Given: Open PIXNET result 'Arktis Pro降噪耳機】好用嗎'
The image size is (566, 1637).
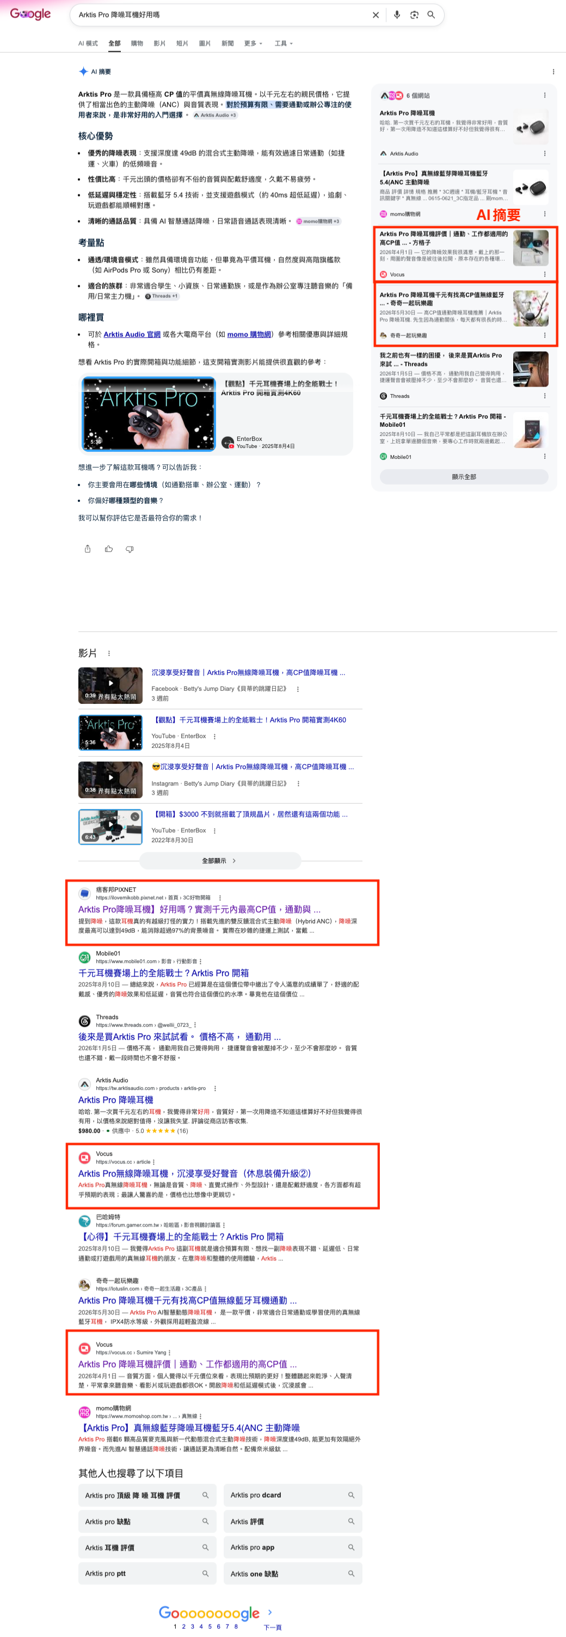Looking at the screenshot, I should (x=200, y=909).
